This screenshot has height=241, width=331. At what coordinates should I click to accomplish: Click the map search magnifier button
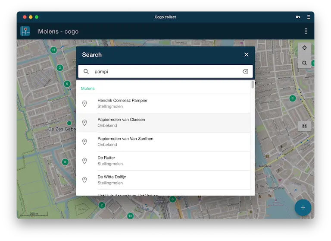[x=304, y=63]
